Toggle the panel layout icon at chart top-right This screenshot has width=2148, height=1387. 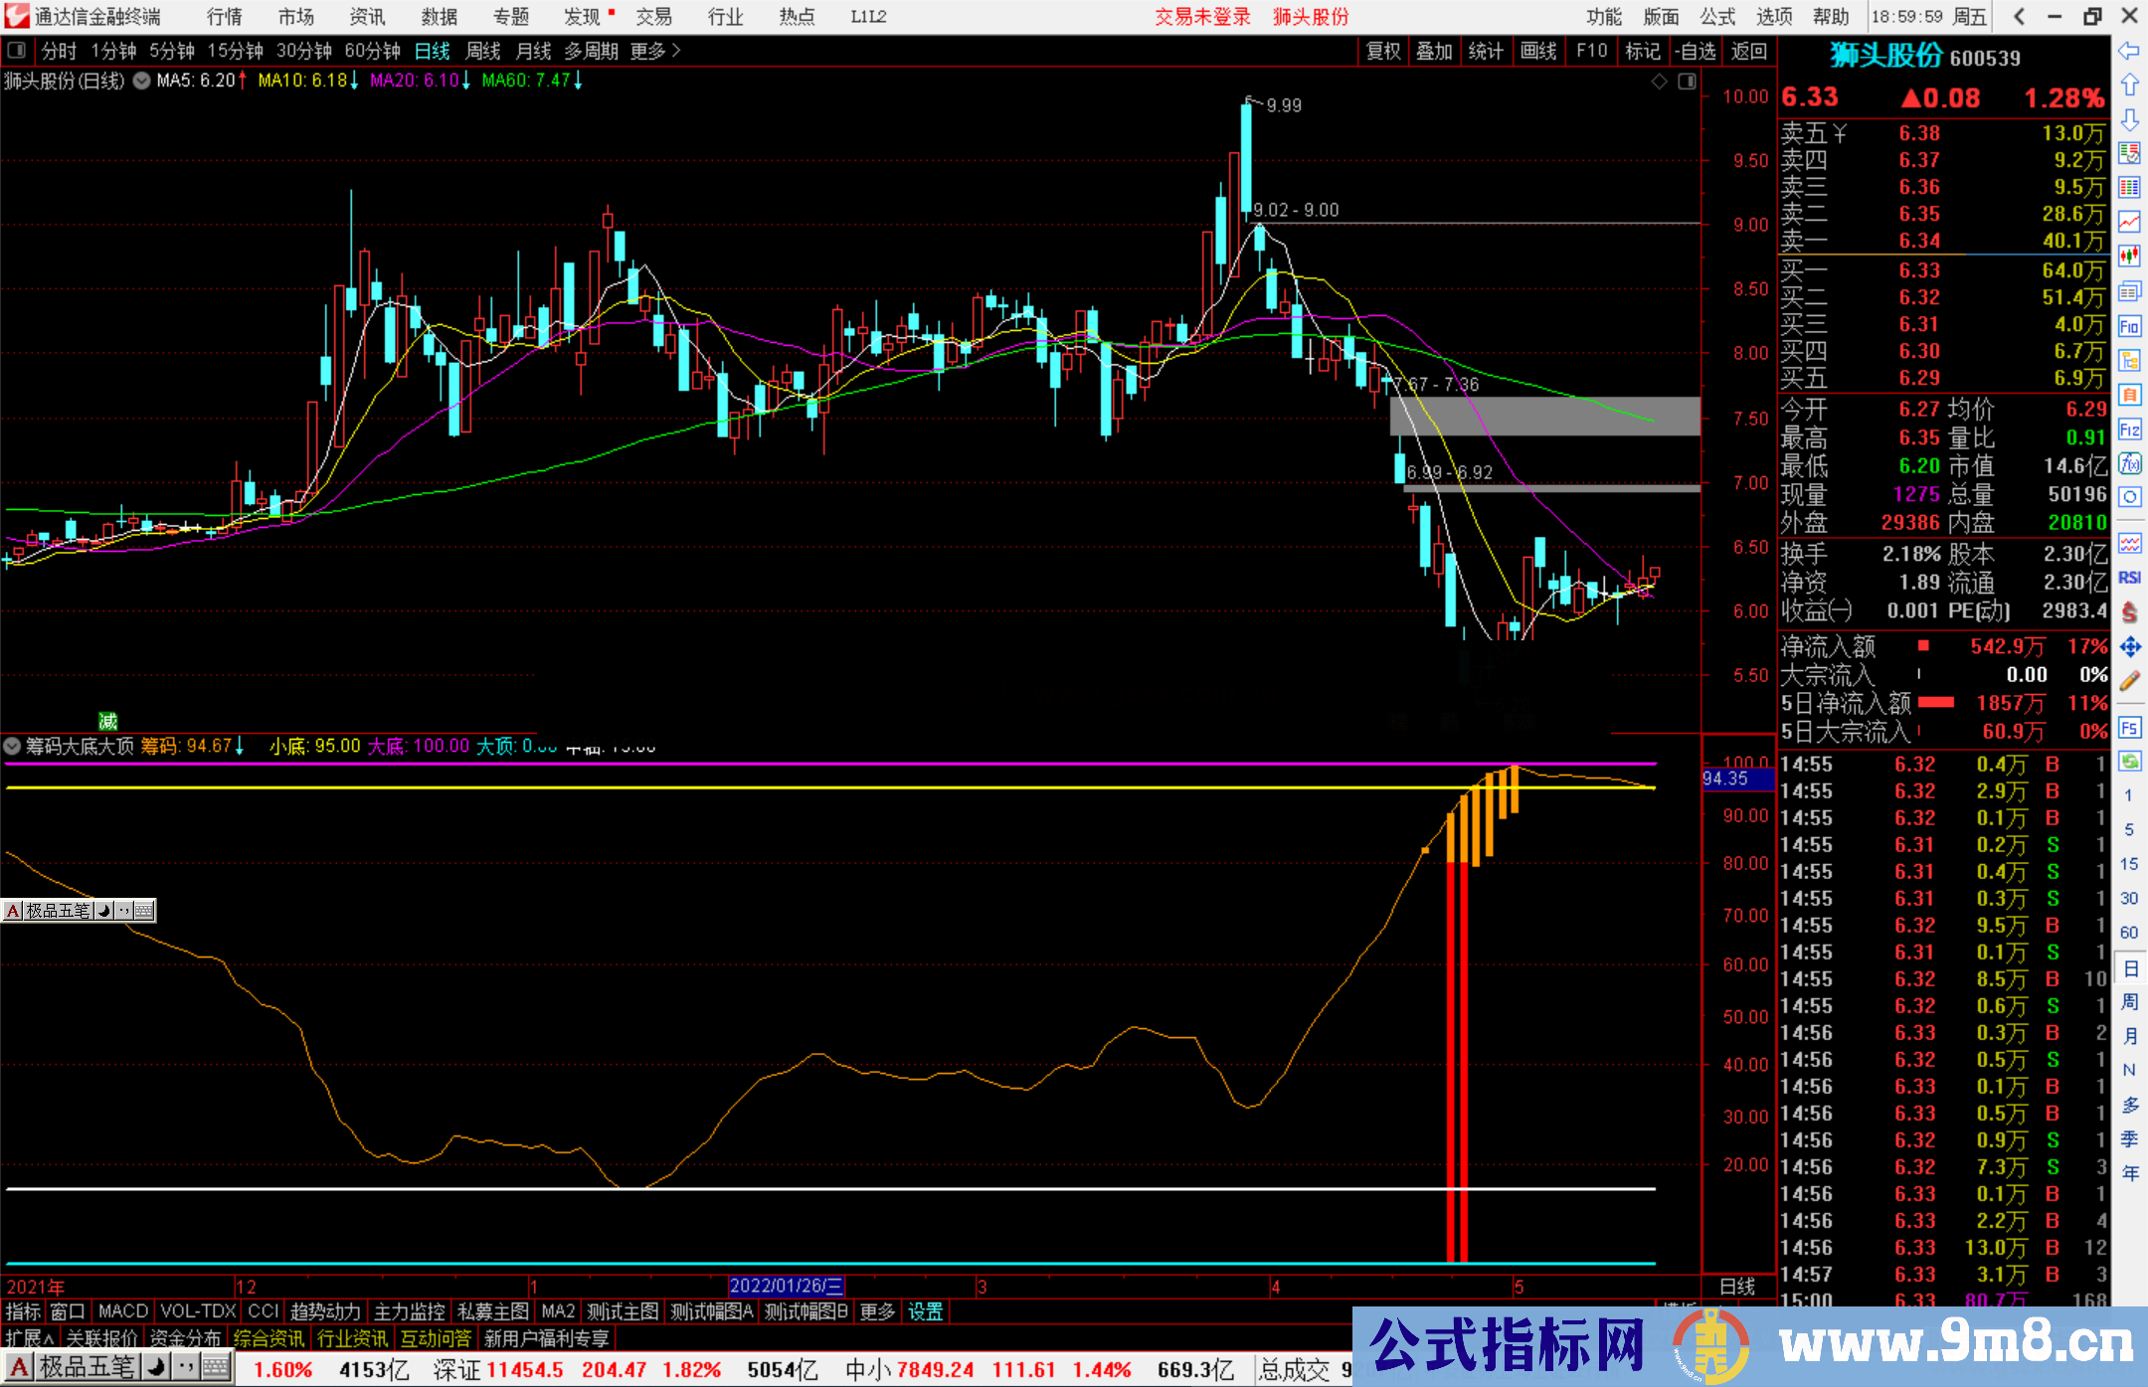click(x=1687, y=82)
